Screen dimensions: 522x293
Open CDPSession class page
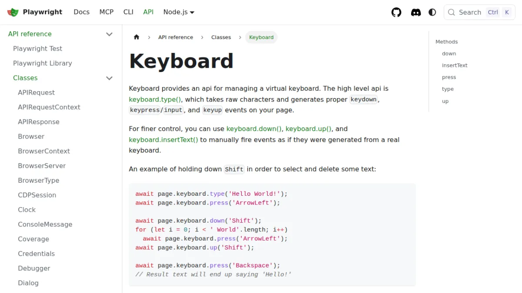tap(37, 195)
